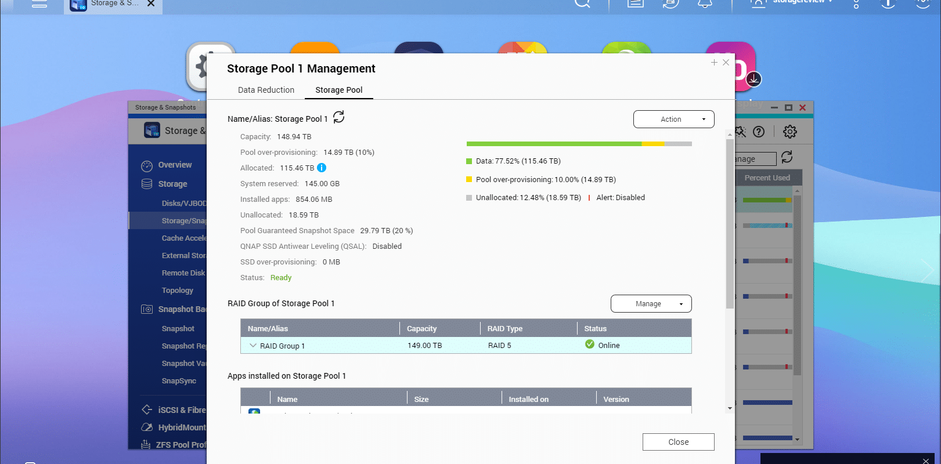Viewport: 941px width, 464px height.
Task: Open the desktop search icon
Action: tap(582, 3)
